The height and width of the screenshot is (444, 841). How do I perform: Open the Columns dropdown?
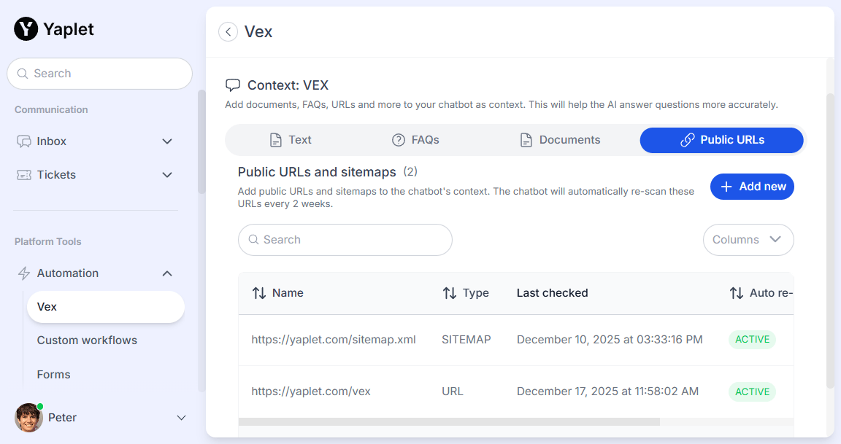pos(748,240)
